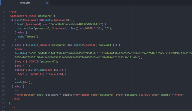This screenshot has width=192, height=111.
Task: Click the setcookie call on line 6
Action: pos(65,28)
